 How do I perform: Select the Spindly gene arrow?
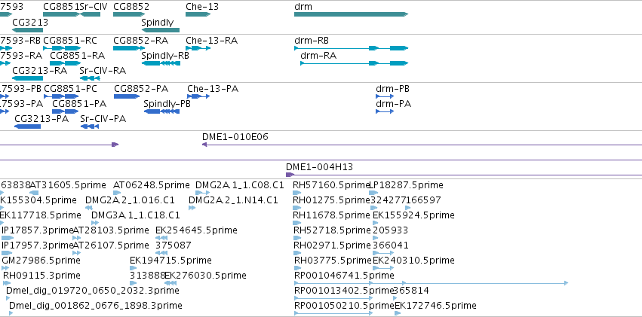point(160,30)
